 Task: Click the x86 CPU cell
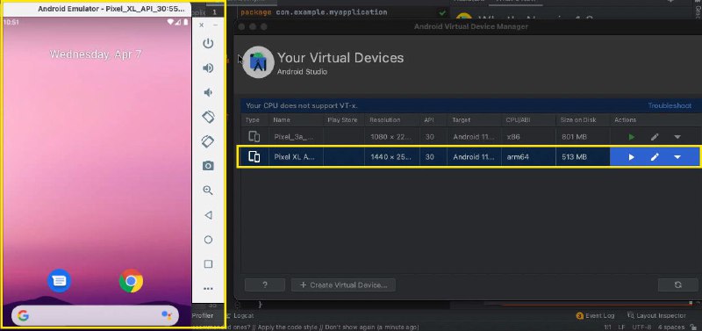click(513, 137)
